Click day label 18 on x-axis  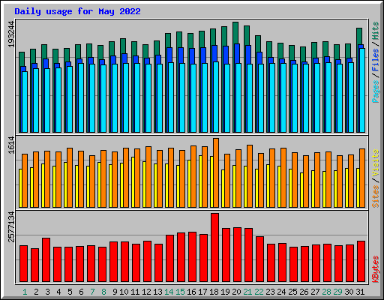coord(214,292)
